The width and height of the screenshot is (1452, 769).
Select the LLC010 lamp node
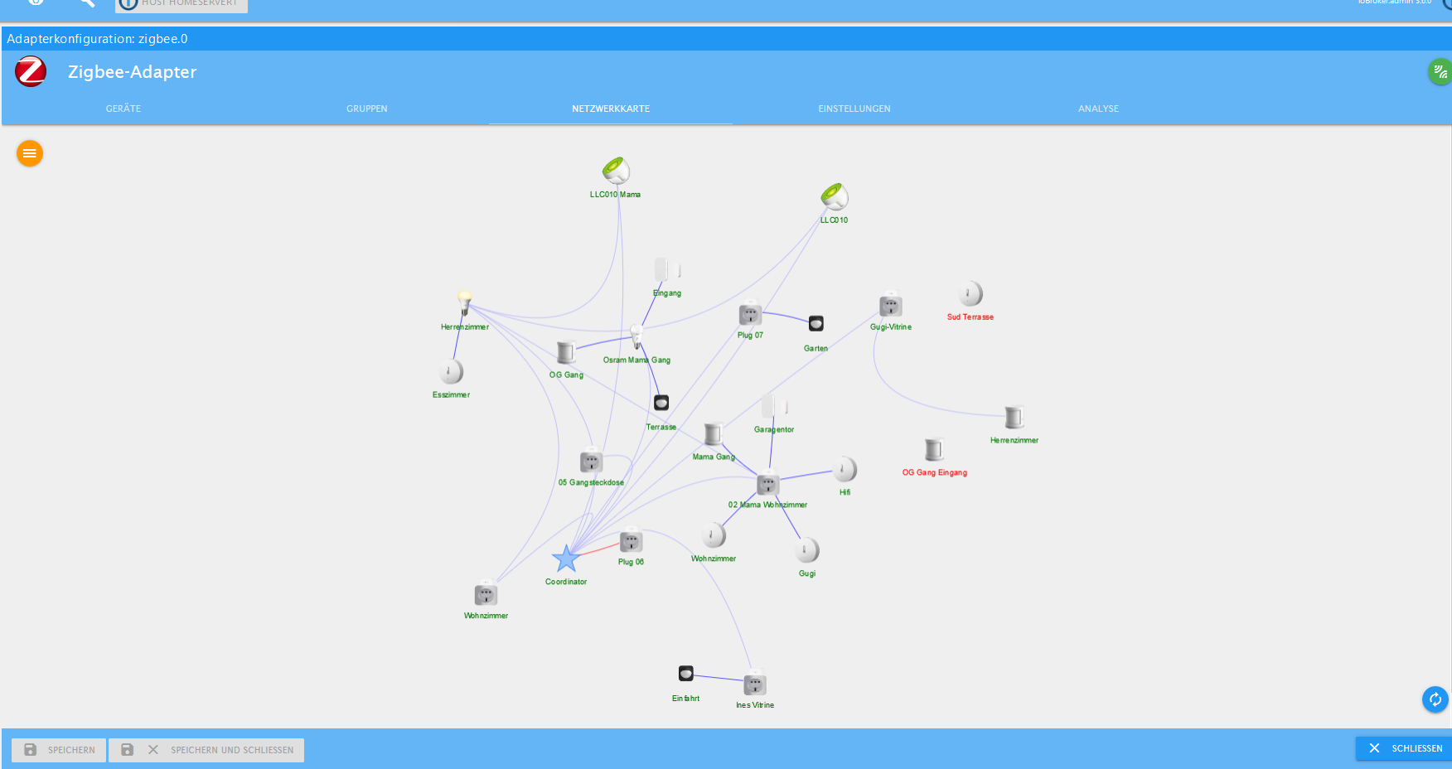pyautogui.click(x=835, y=197)
